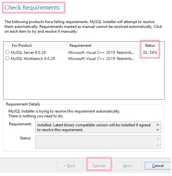The height and width of the screenshot is (176, 172).
Task: Click the MySQL Workbench row's Visual C++ requirement
Action: 101,58
